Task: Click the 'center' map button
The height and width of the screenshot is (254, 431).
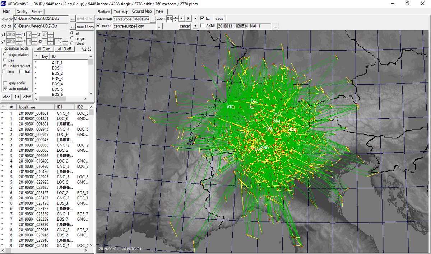Action: coord(185,26)
